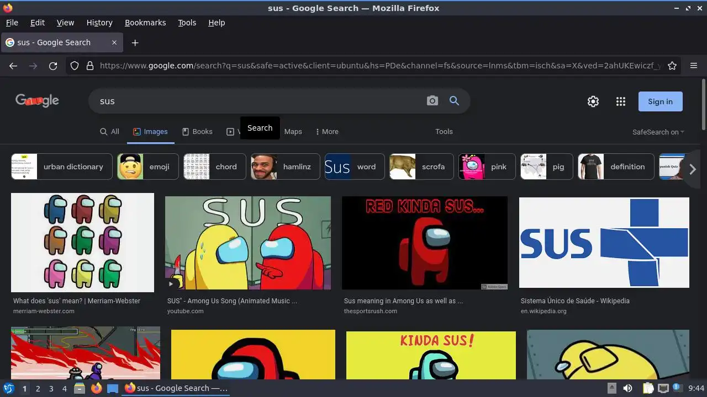This screenshot has width=707, height=397.
Task: Open the KINDA SUS! yellow image
Action: (x=431, y=355)
